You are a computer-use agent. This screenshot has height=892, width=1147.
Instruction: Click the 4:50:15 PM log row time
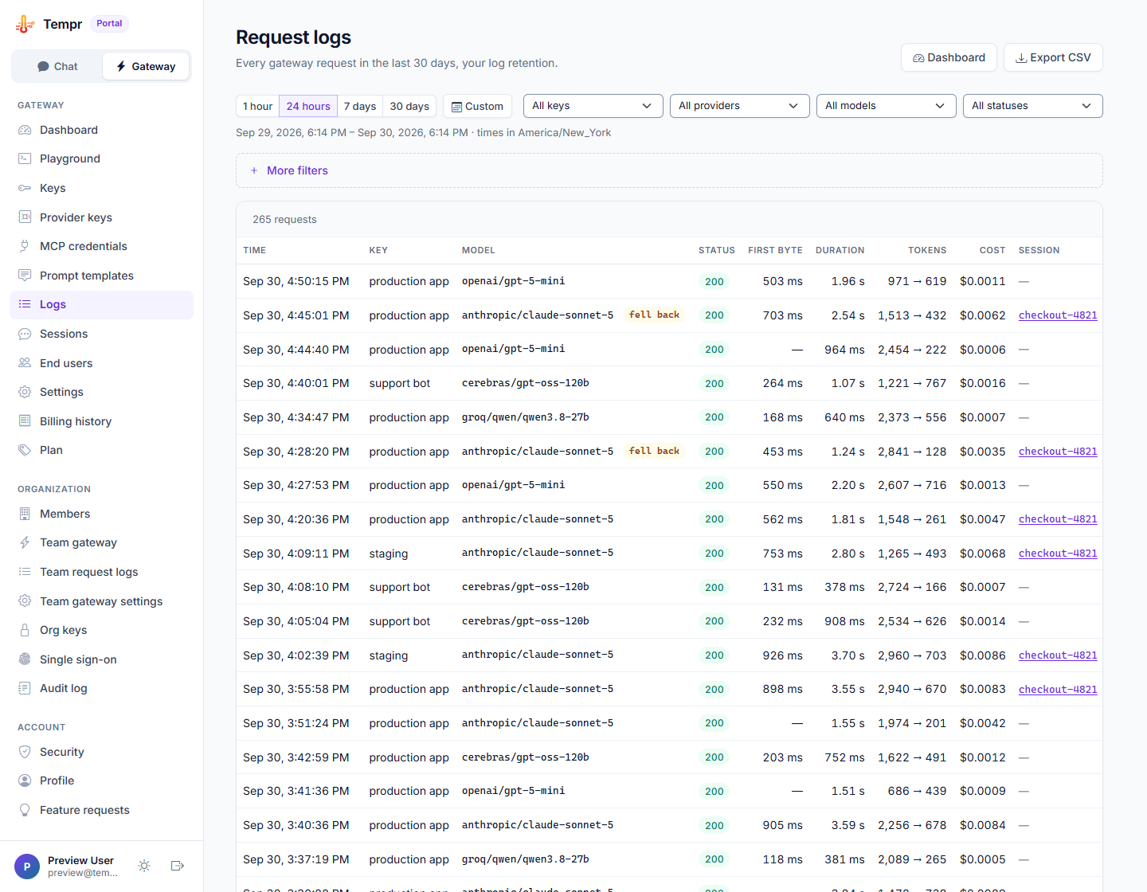click(x=296, y=281)
